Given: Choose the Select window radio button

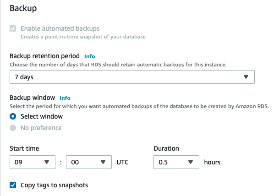Looking at the screenshot, I should click(13, 116).
